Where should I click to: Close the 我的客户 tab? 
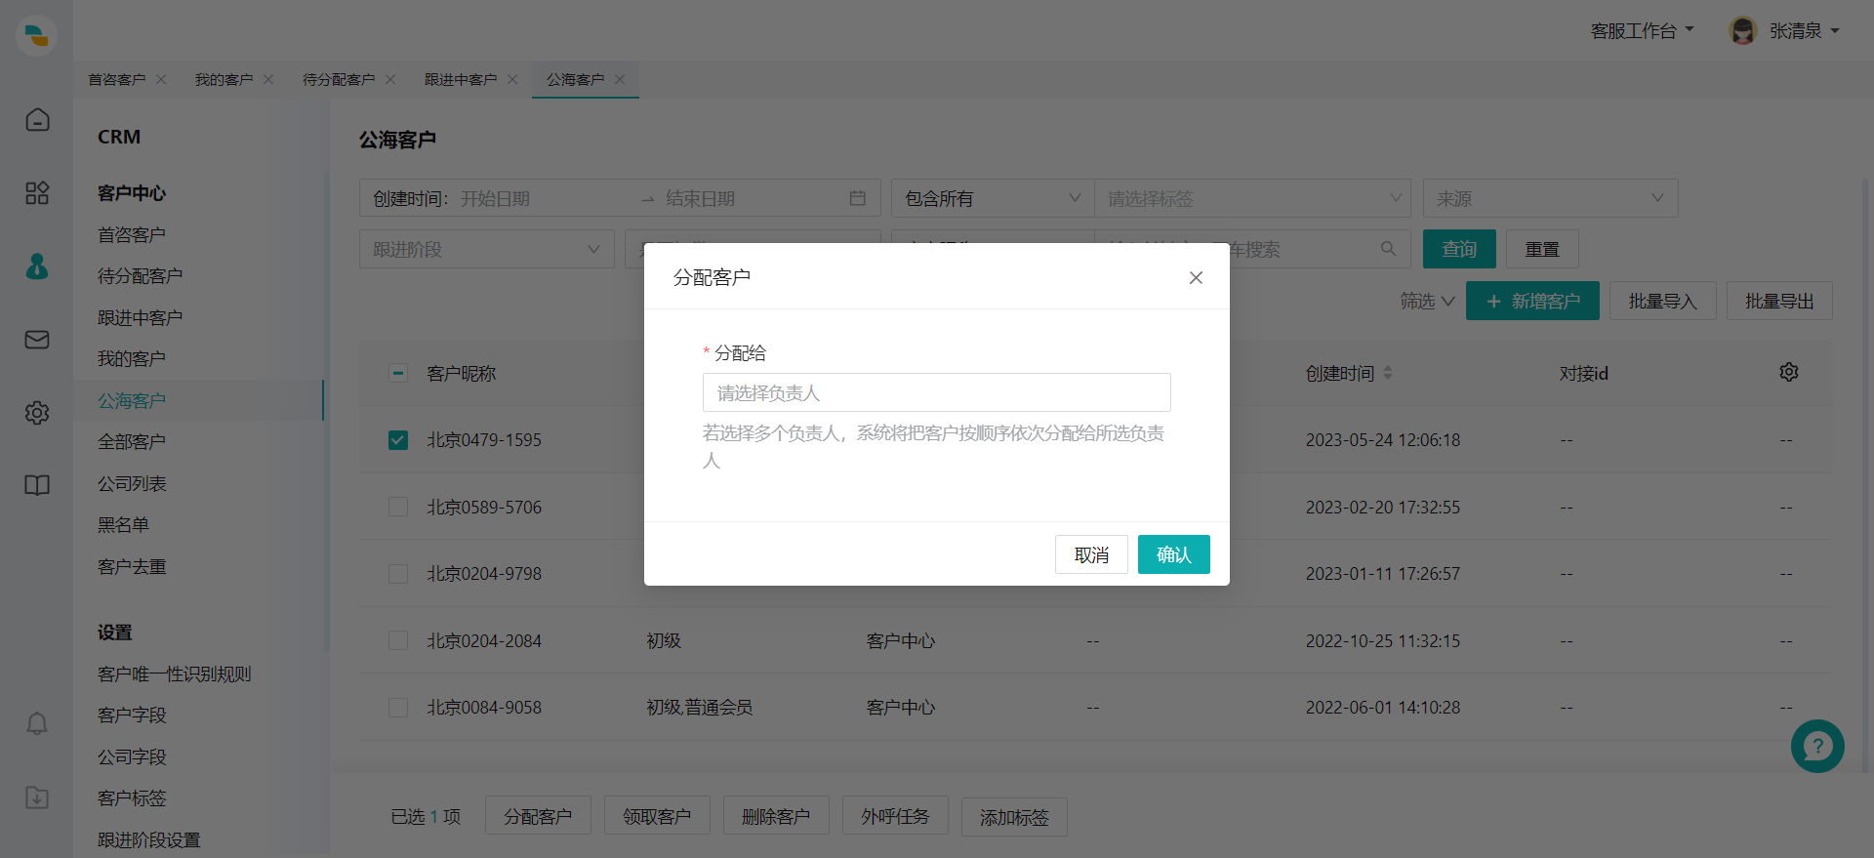268,79
